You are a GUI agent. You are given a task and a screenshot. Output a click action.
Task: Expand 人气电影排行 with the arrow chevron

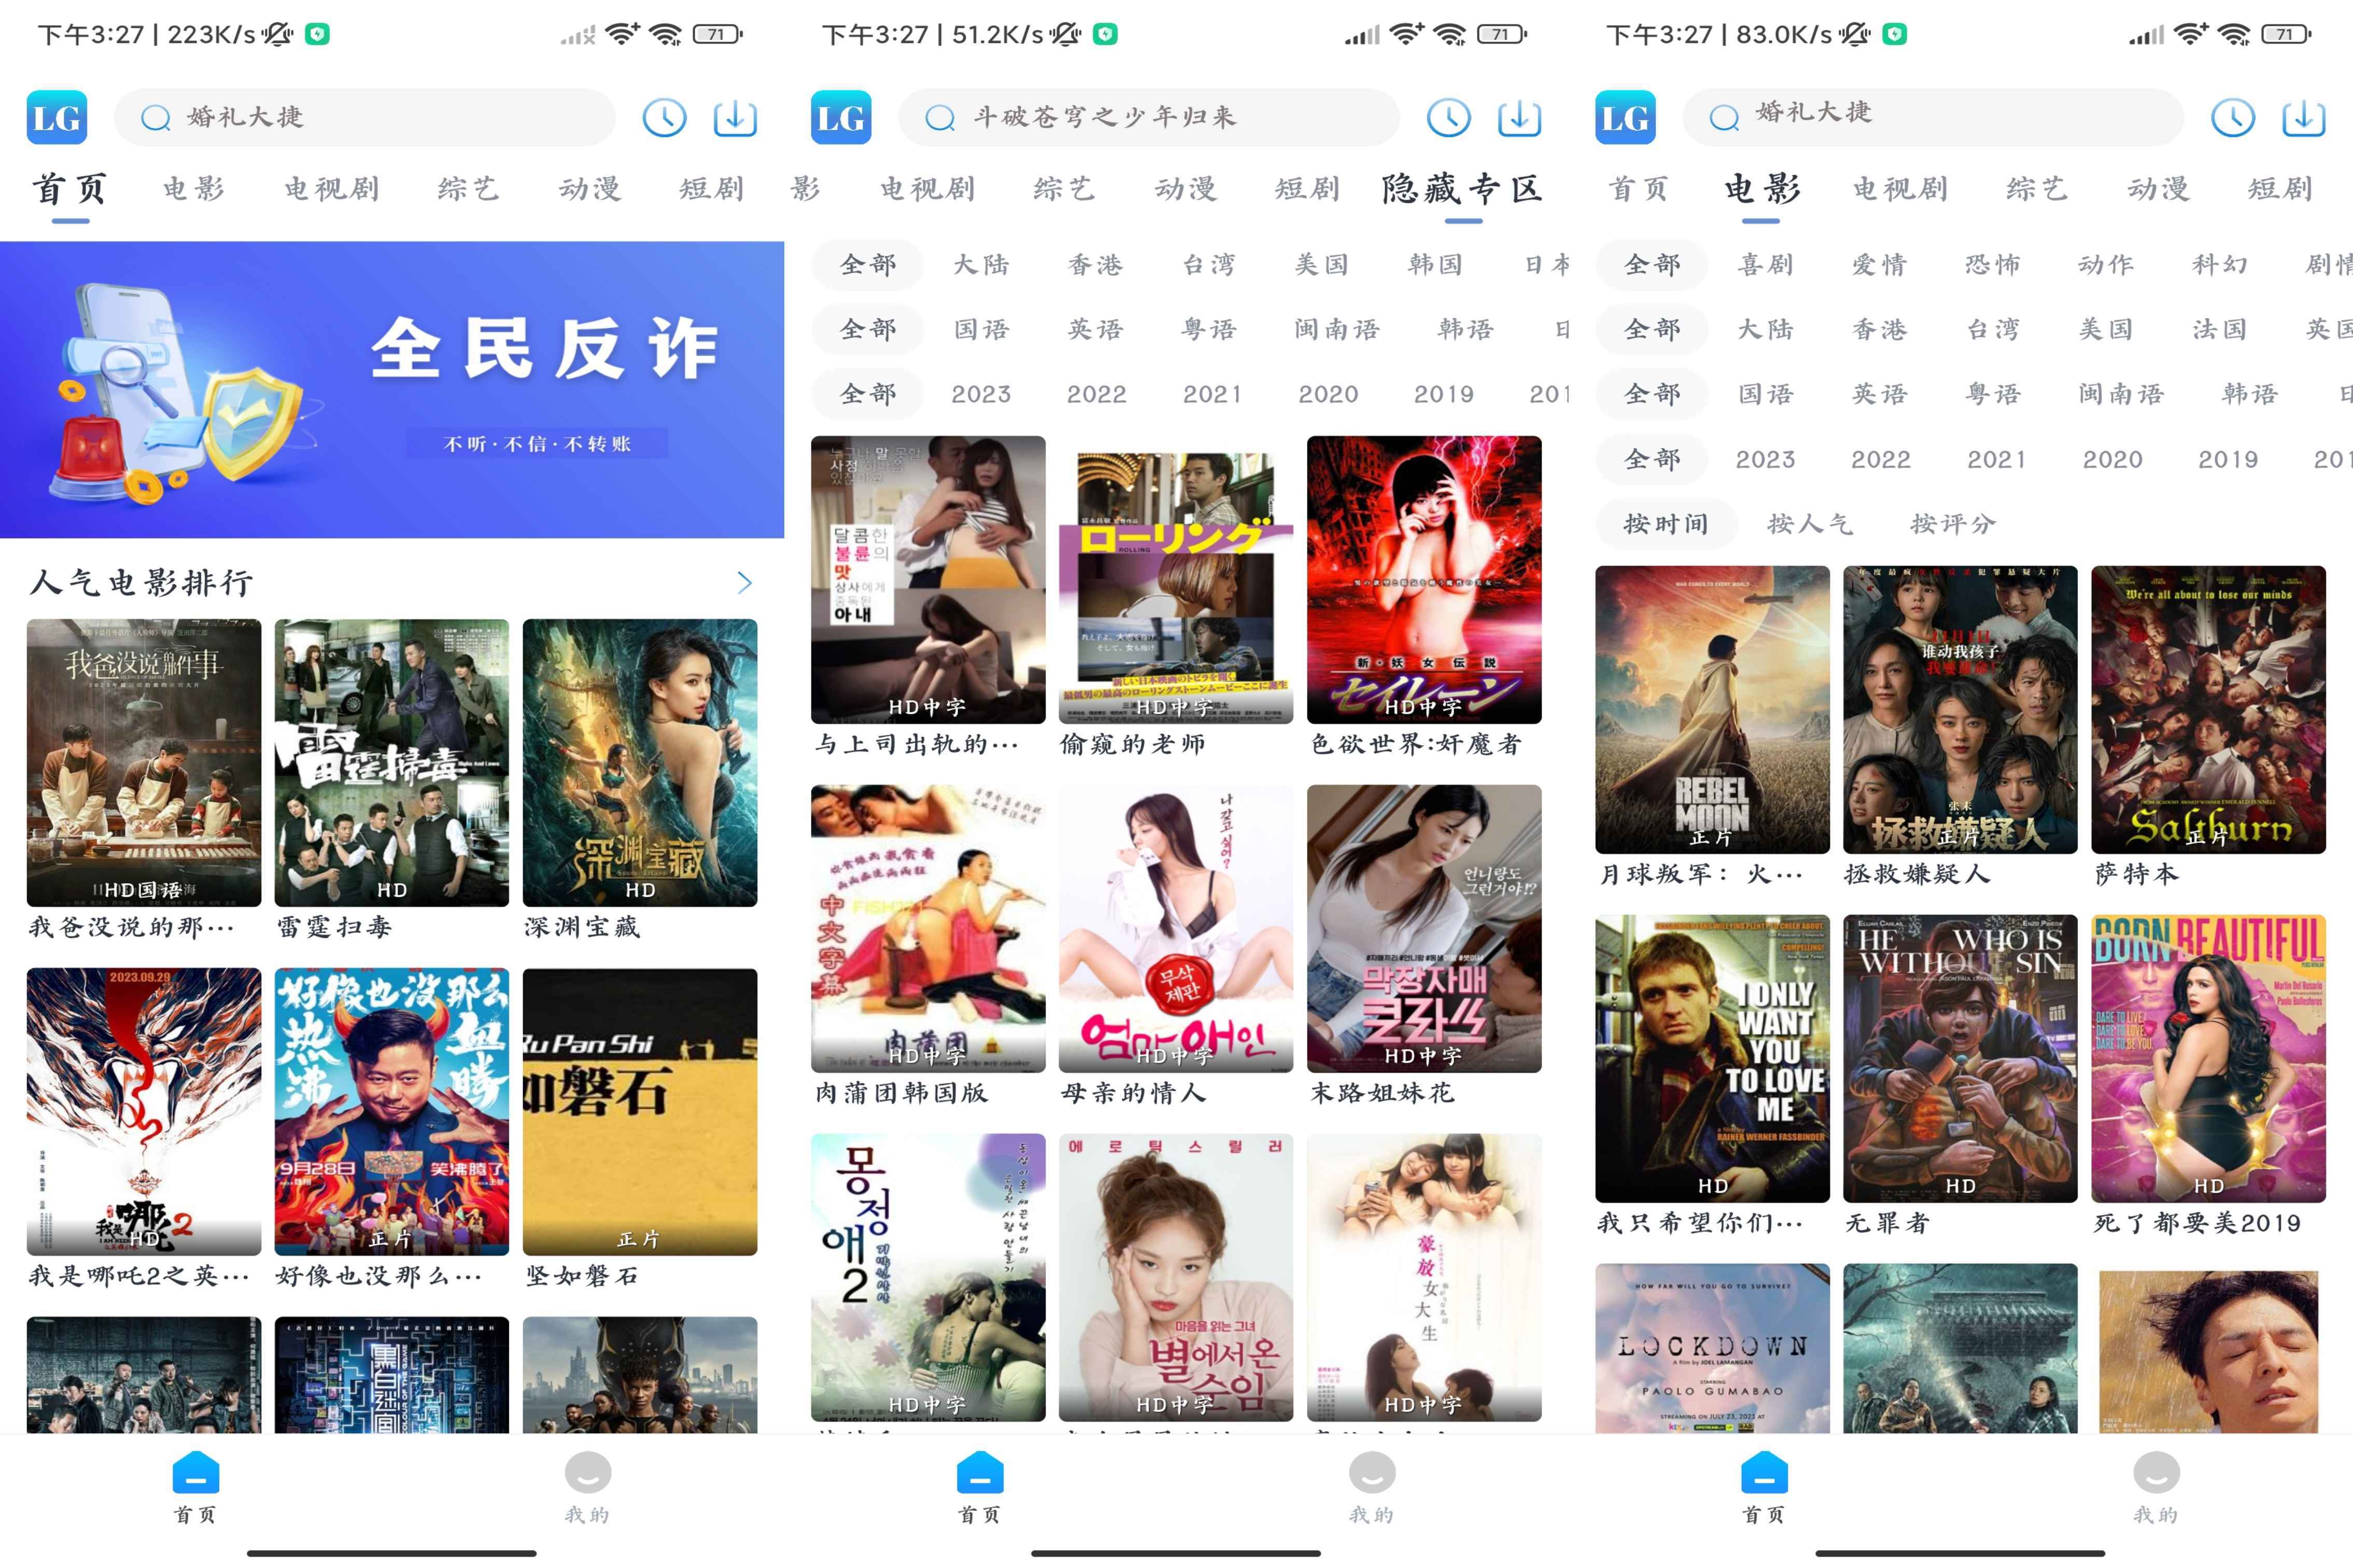click(744, 583)
